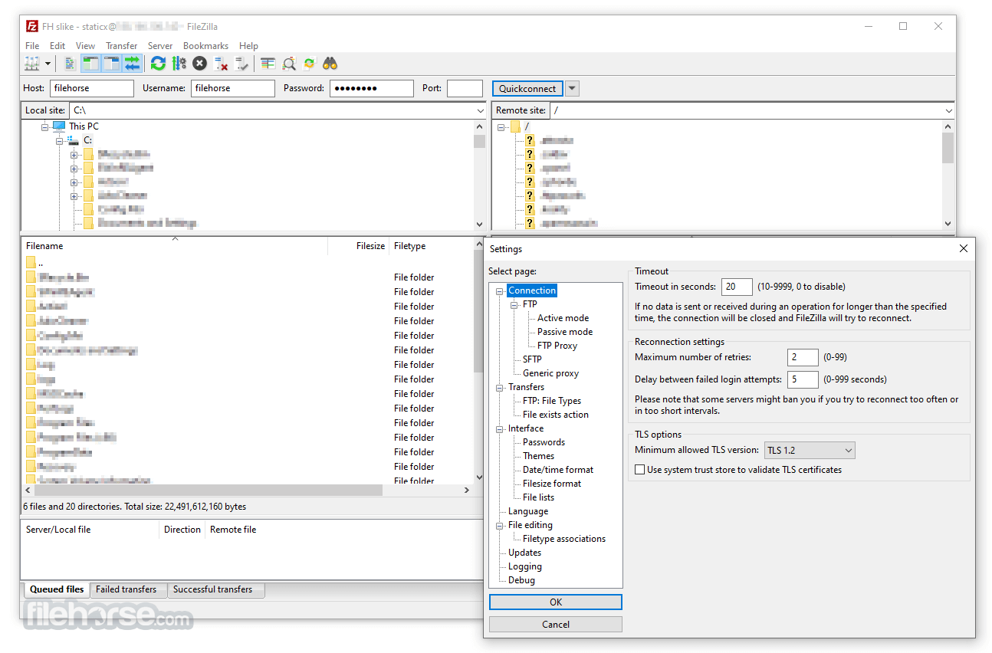Viewport: 992px width, 653px height.
Task: Open the Quickconnect history dropdown arrow
Action: tap(572, 89)
